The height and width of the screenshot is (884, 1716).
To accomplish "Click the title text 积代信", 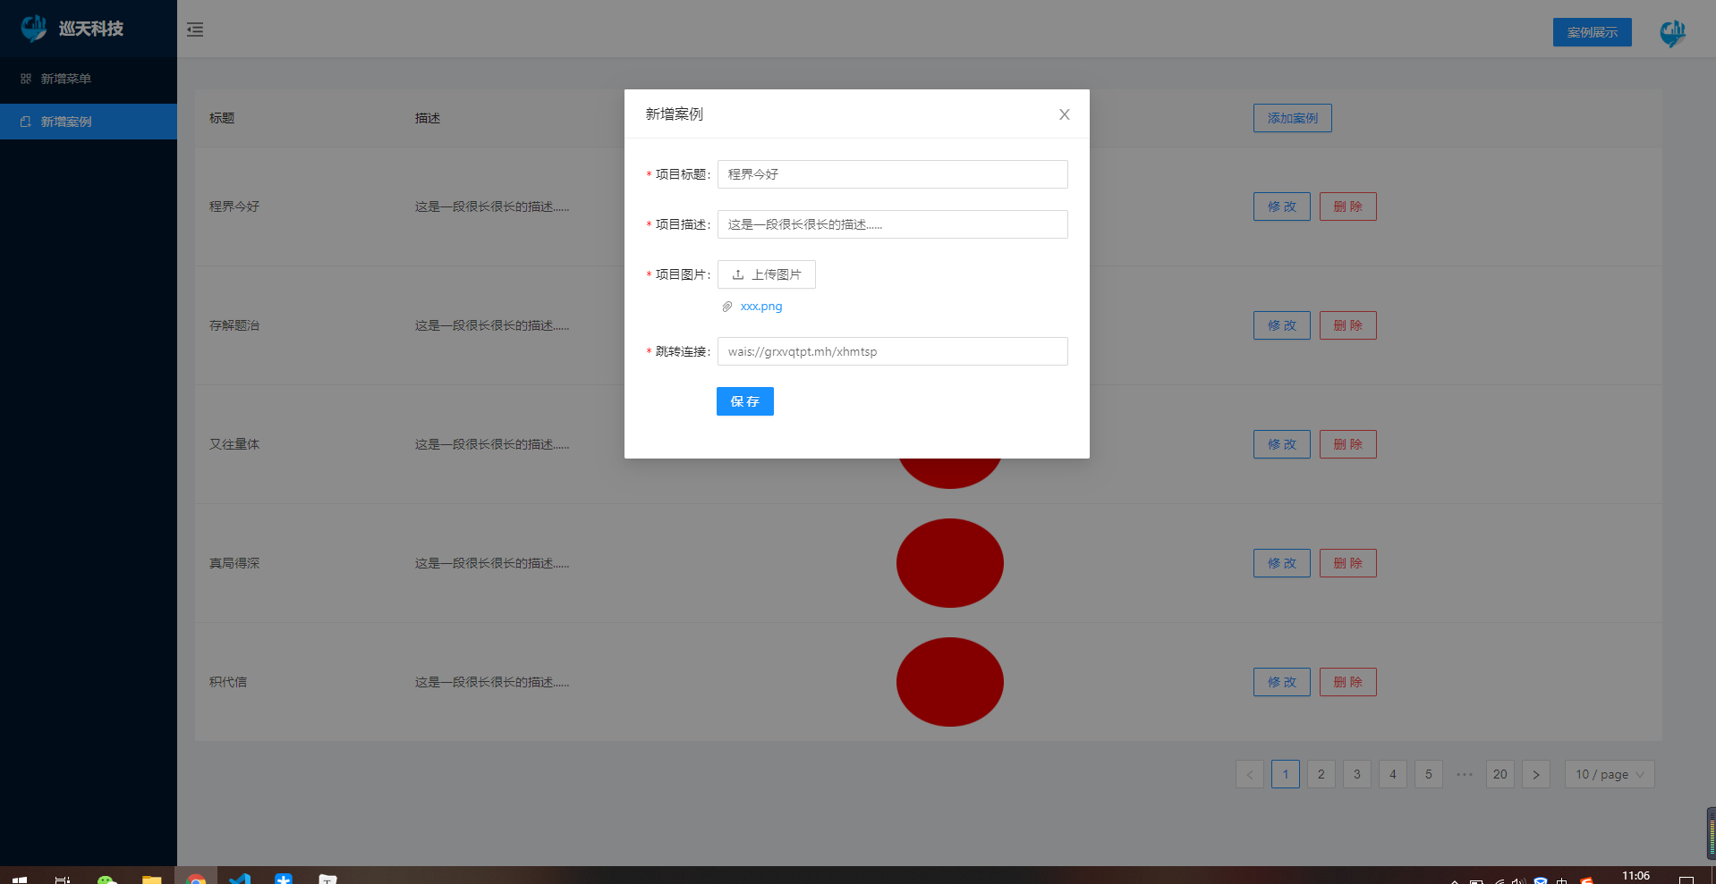I will [x=228, y=682].
